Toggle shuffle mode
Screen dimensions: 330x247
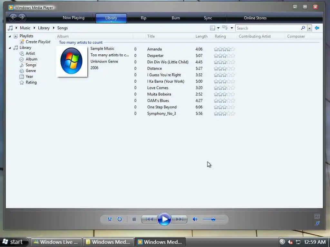[x=110, y=219]
